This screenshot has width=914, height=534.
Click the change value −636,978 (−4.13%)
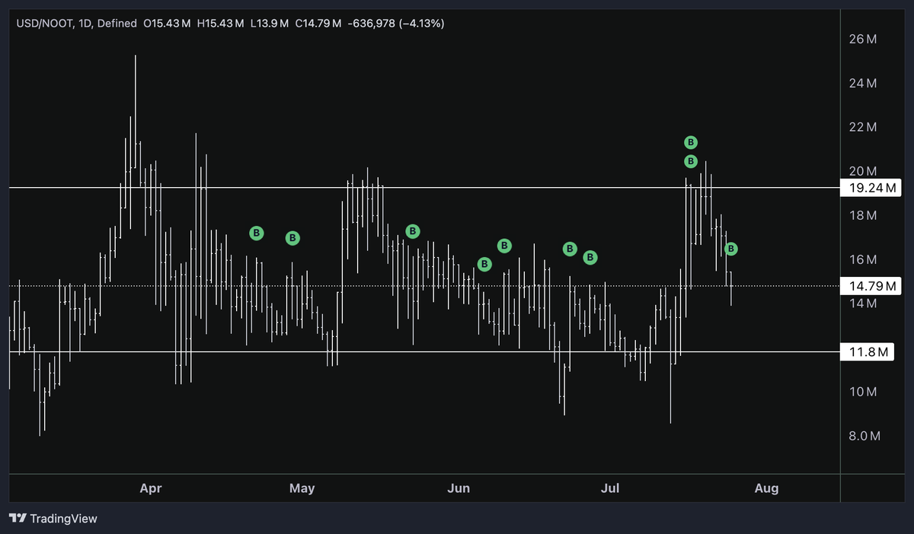(396, 24)
